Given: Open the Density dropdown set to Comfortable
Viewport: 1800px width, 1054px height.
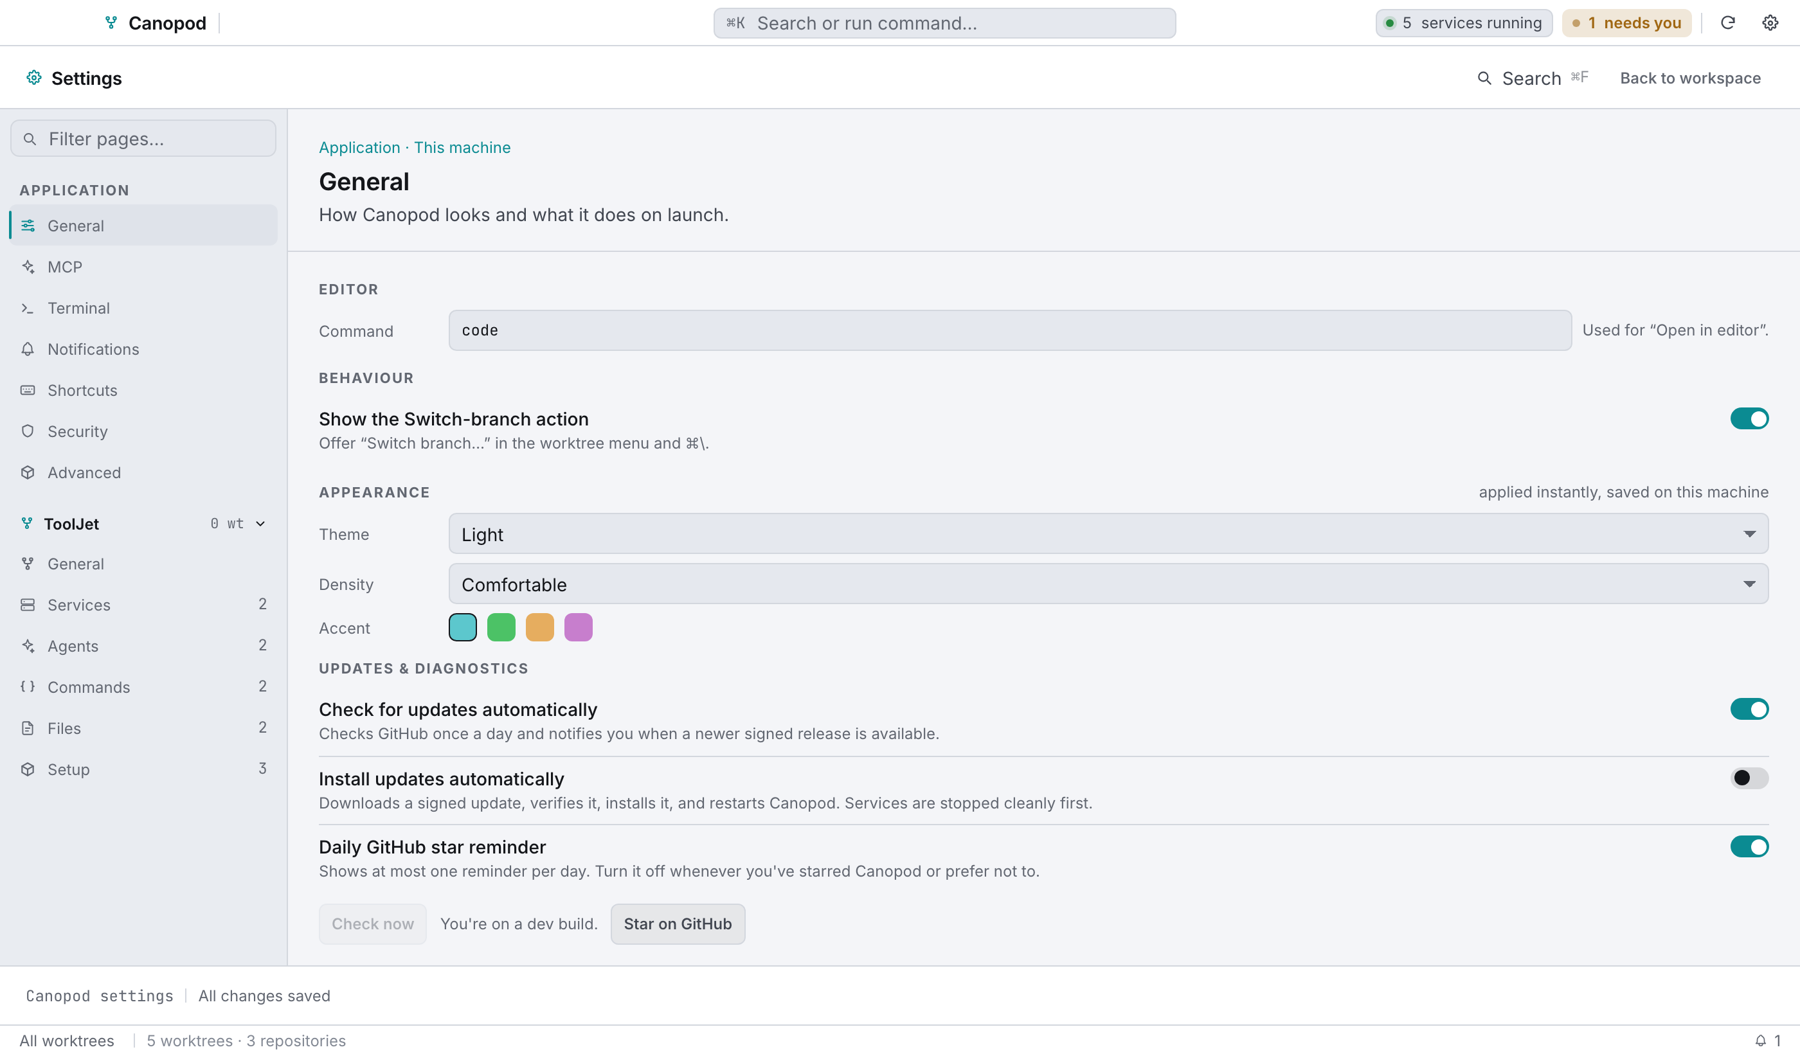Looking at the screenshot, I should [1108, 584].
